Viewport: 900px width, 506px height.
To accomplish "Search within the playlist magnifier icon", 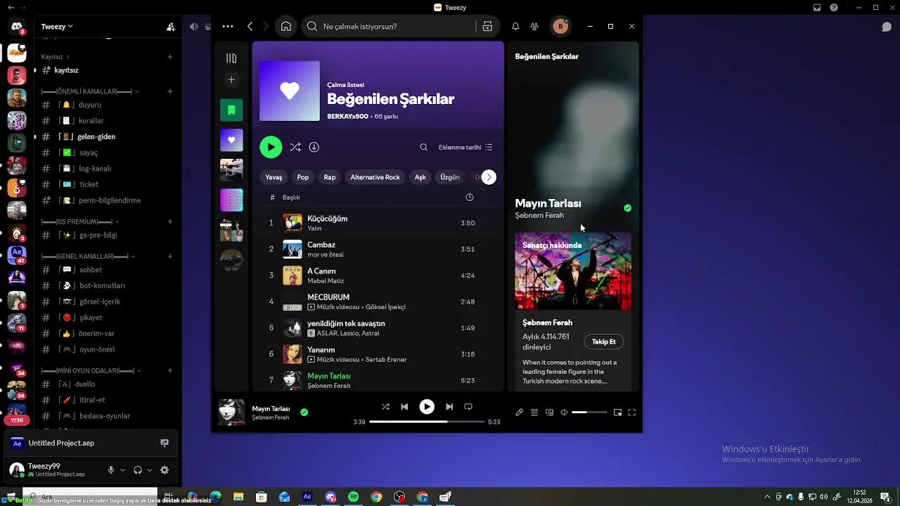I will tap(423, 148).
